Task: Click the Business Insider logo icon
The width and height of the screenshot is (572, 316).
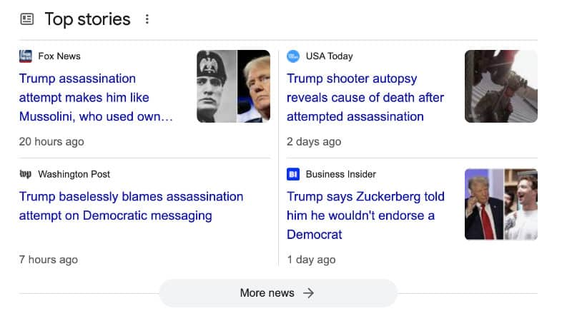Action: pos(293,174)
